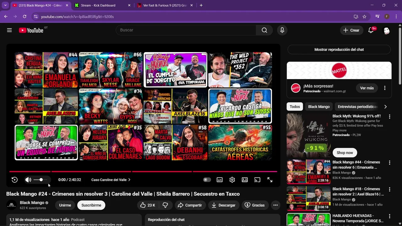The width and height of the screenshot is (402, 226).
Task: Open player settings gear
Action: [232, 180]
